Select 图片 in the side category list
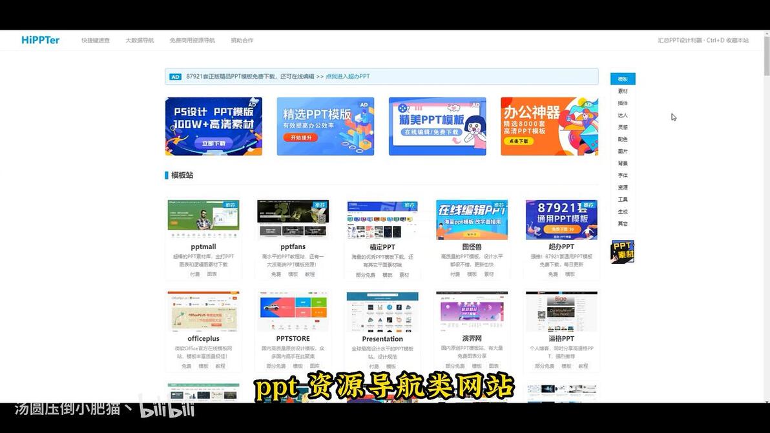This screenshot has width=770, height=433. (x=623, y=151)
